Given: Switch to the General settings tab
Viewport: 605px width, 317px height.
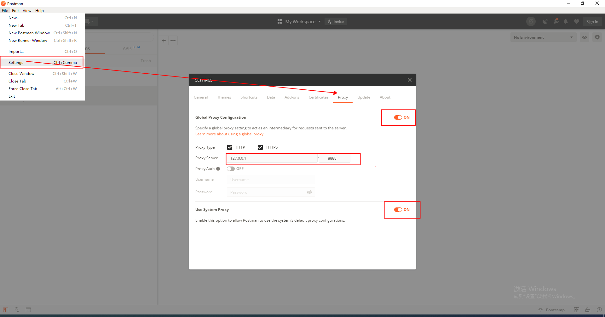Looking at the screenshot, I should click(x=201, y=97).
